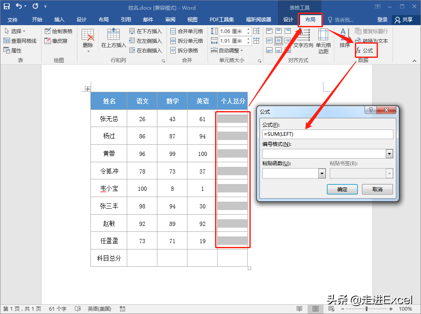Activate the Draw Table tool (绘制表格)
This screenshot has width=421, height=314.
(59, 31)
